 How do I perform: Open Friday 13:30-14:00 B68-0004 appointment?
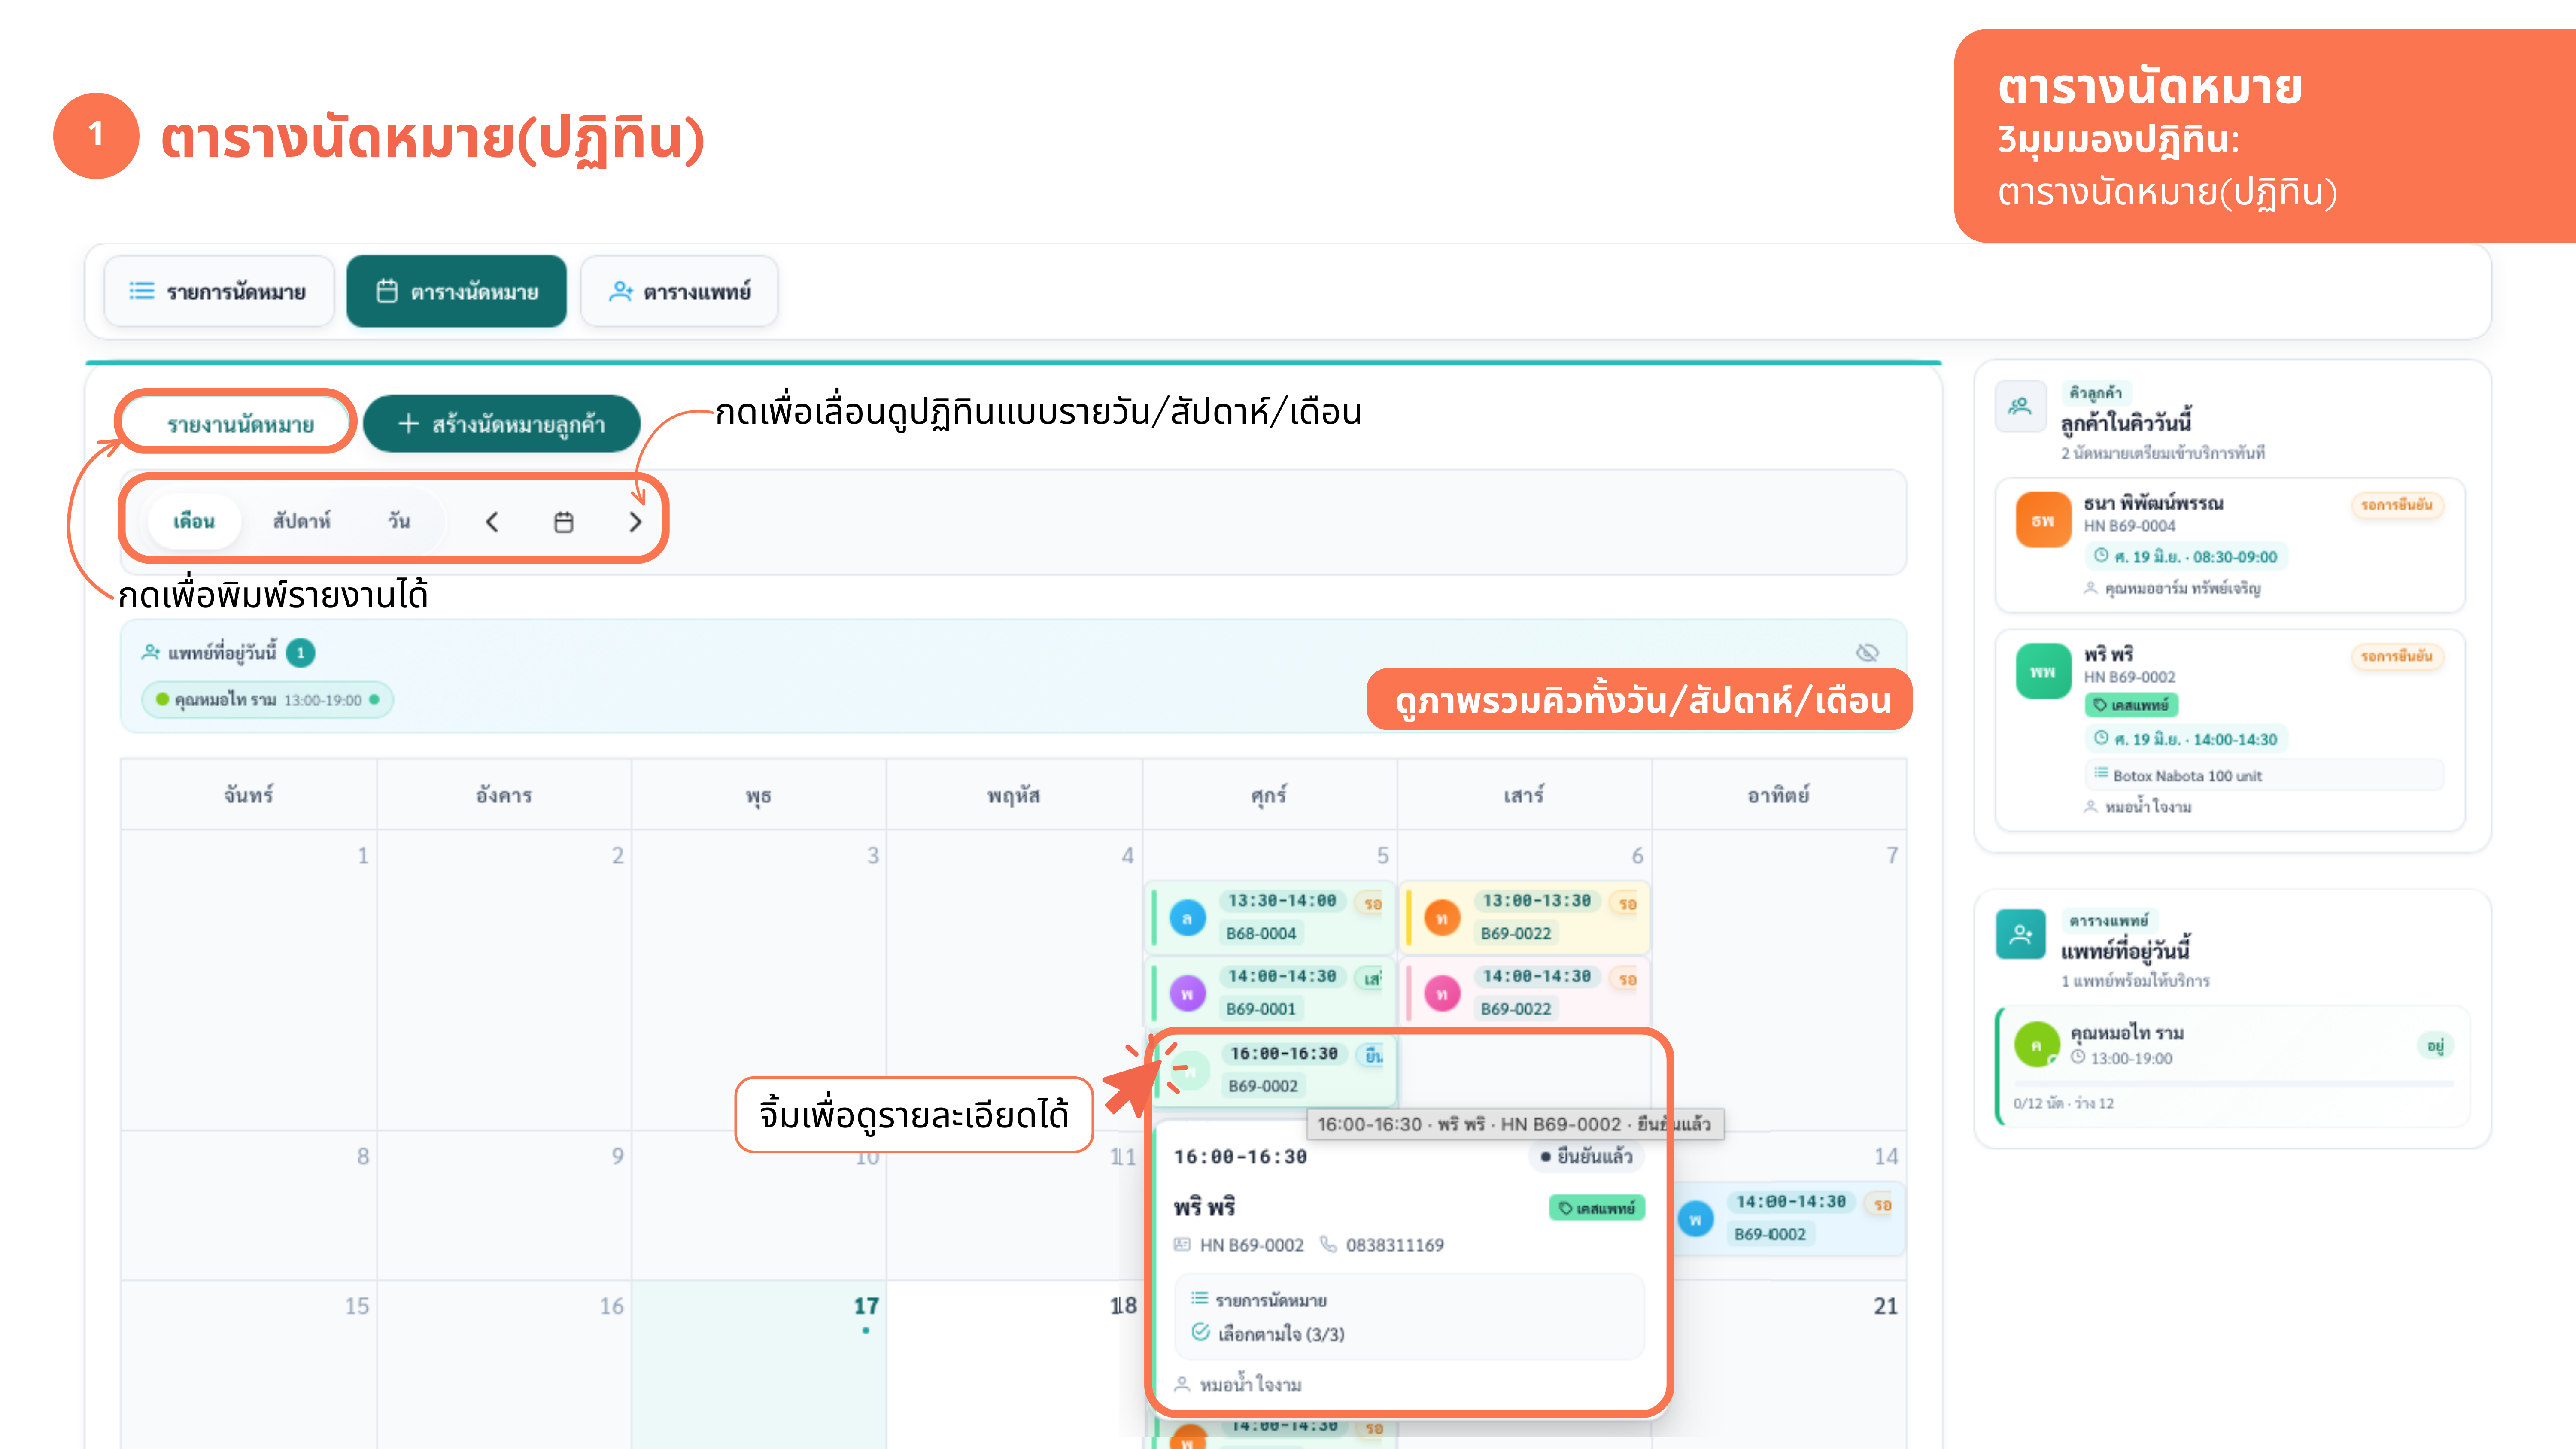(1270, 917)
